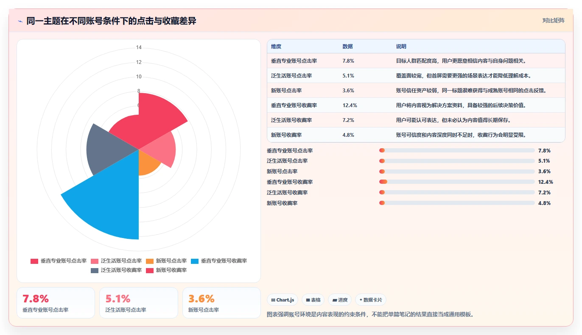Click the 新账号收藏率 progress bar
This screenshot has width=582, height=335.
tap(457, 203)
